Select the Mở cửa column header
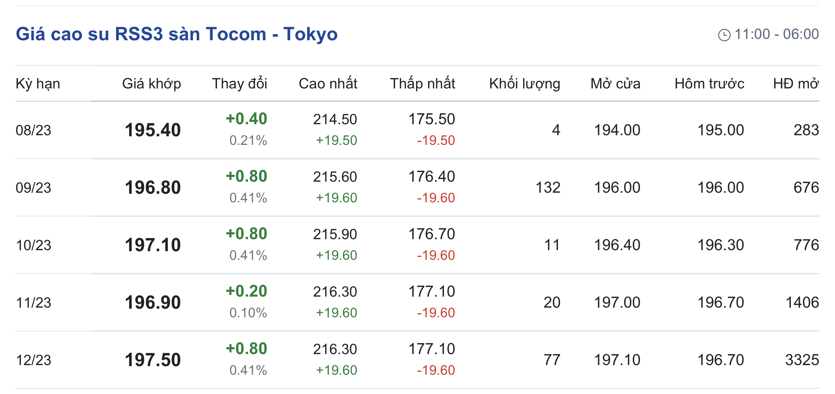This screenshot has width=835, height=394. (615, 84)
